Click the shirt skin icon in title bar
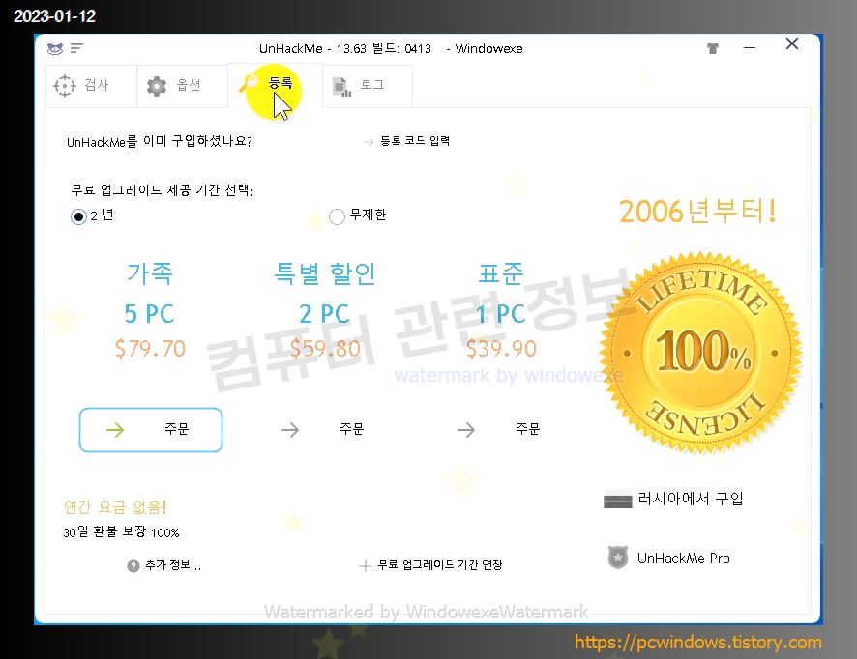Viewport: 857px width, 659px height. (712, 48)
